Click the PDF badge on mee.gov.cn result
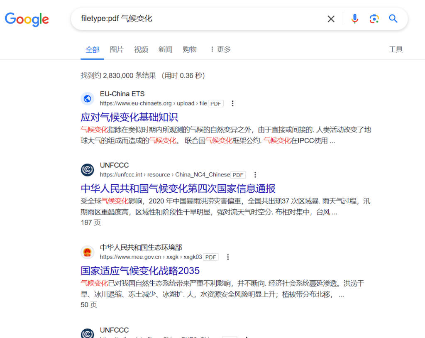 pos(211,257)
